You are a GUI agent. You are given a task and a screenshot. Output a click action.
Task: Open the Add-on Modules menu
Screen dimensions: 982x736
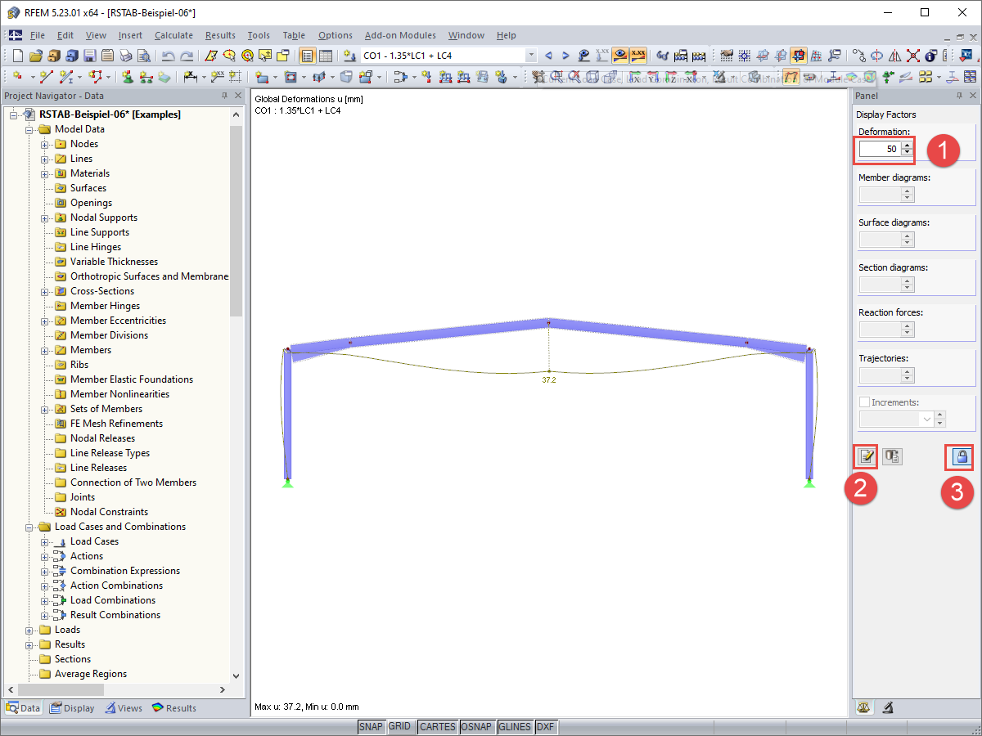click(x=400, y=35)
